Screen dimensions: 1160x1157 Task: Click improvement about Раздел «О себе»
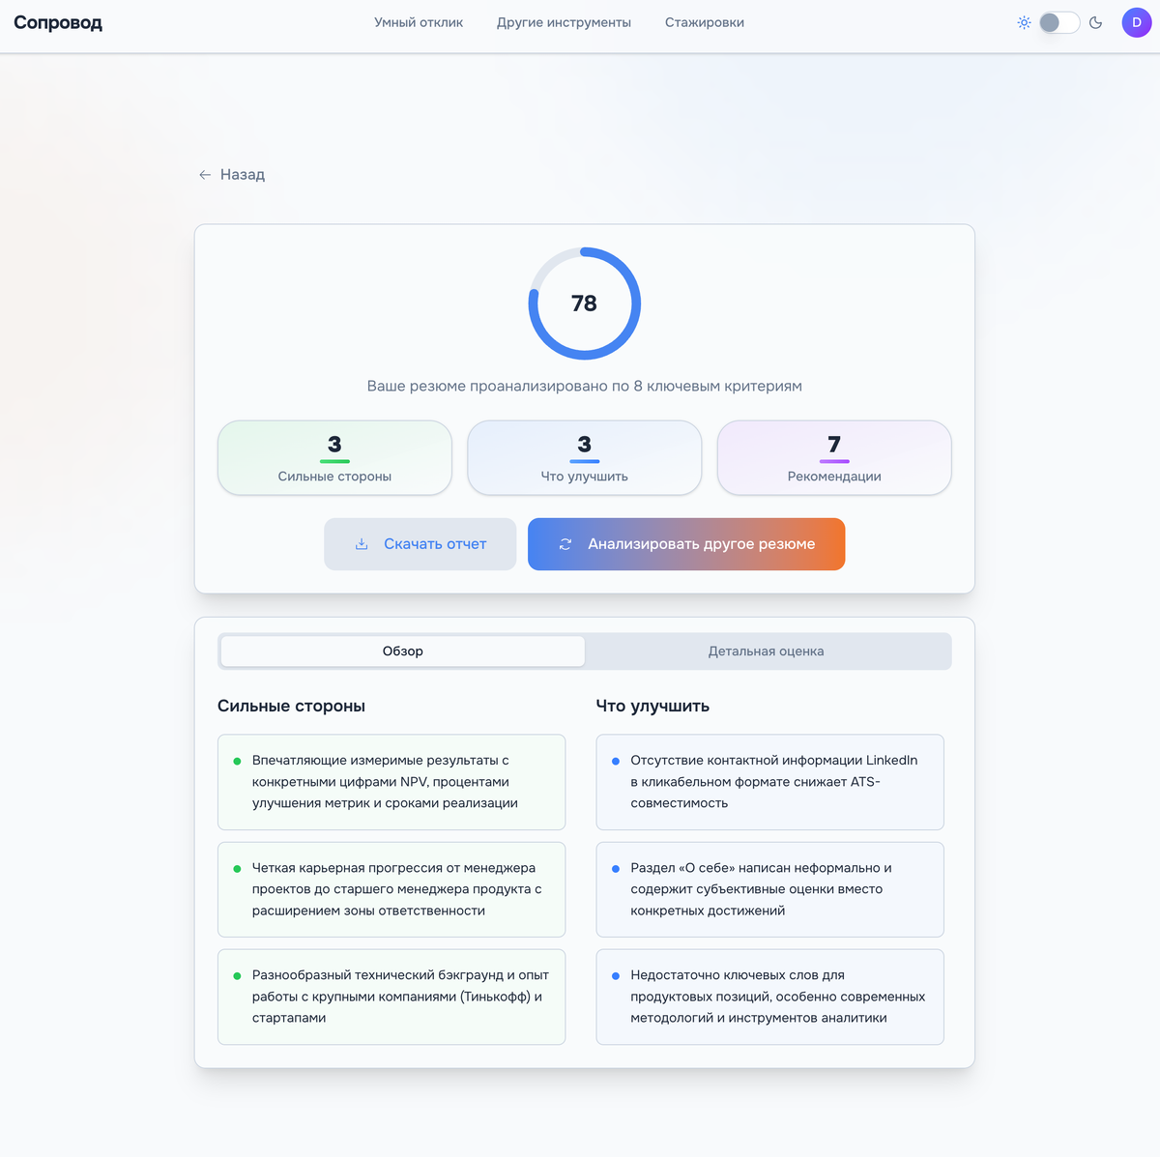(x=770, y=889)
